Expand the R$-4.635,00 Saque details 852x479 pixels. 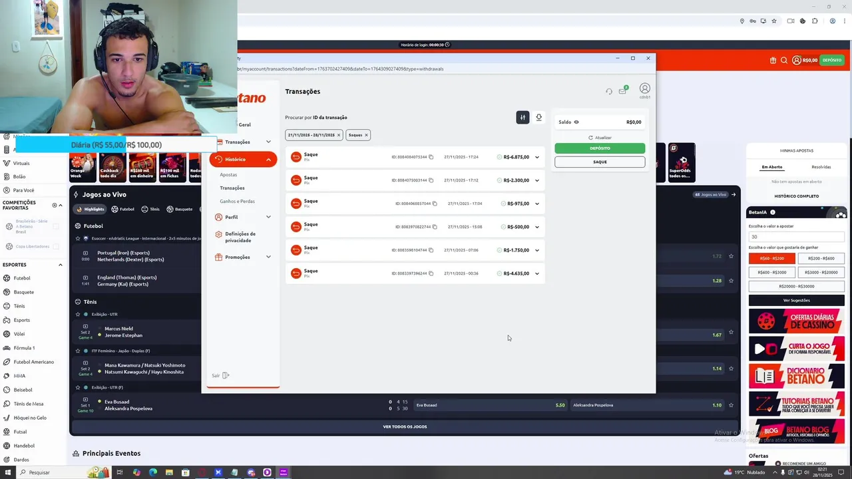click(x=537, y=273)
